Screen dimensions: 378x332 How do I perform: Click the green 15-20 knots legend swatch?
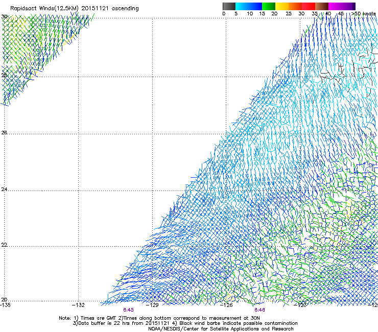[269, 6]
